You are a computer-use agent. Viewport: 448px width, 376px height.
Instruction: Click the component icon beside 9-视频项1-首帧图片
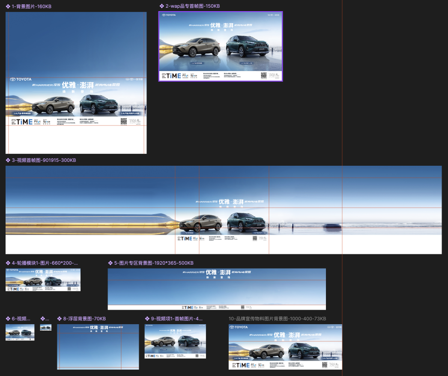pos(147,319)
